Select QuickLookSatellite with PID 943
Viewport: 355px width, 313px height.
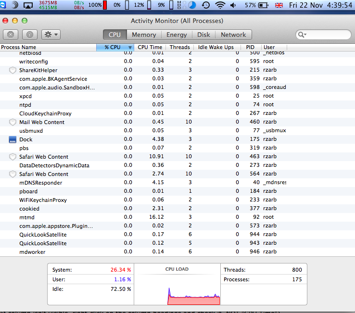(x=177, y=243)
